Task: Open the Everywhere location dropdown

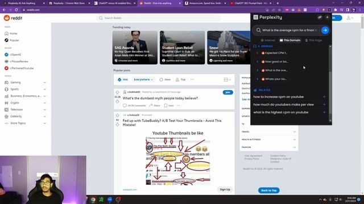Action: coord(143,79)
